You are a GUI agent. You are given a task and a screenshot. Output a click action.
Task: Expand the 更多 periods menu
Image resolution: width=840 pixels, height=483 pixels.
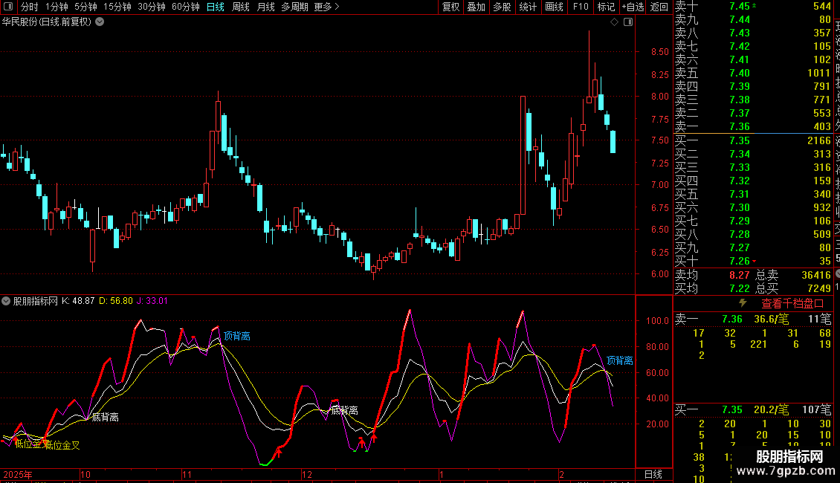[x=326, y=7]
